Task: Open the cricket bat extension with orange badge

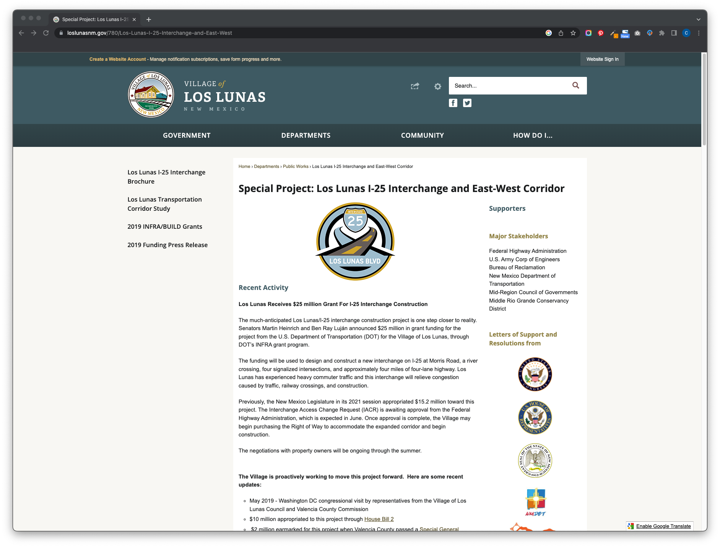Action: pyautogui.click(x=614, y=34)
